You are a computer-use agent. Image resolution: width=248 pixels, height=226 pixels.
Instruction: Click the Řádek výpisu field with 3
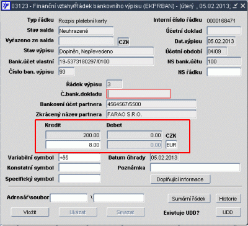[x=114, y=84]
